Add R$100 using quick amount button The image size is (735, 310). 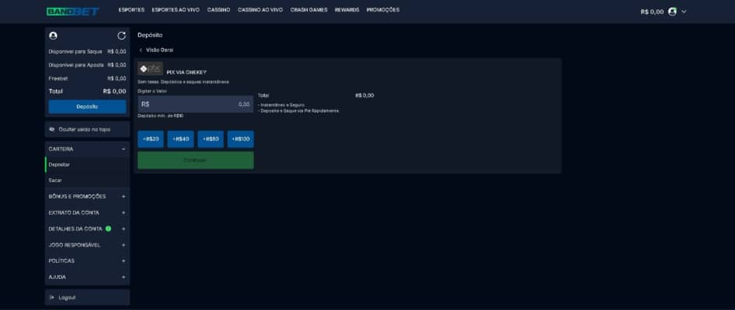[x=241, y=139]
